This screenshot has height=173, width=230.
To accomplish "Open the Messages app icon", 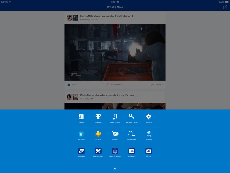I will click(x=81, y=151).
